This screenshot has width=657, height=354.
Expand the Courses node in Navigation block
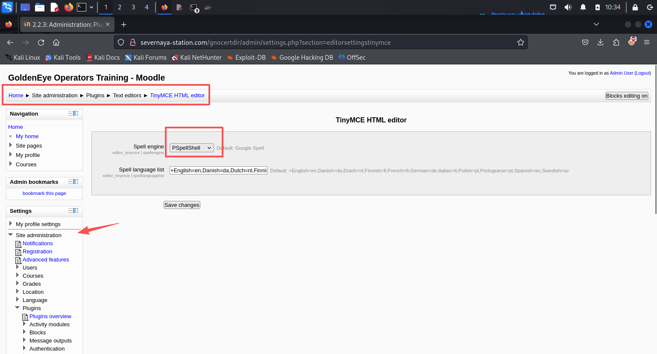(x=11, y=164)
